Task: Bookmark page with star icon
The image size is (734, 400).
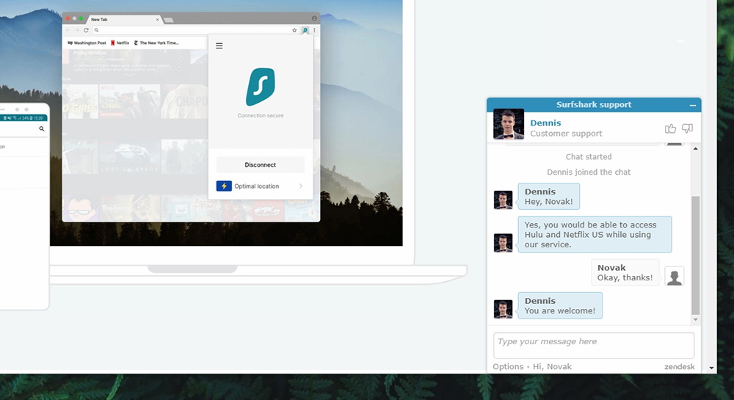Action: click(x=294, y=30)
